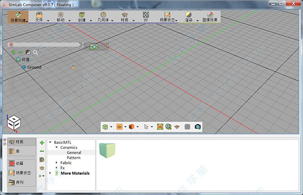Expand the Fabric tree node
303x195 pixels.
click(57, 163)
